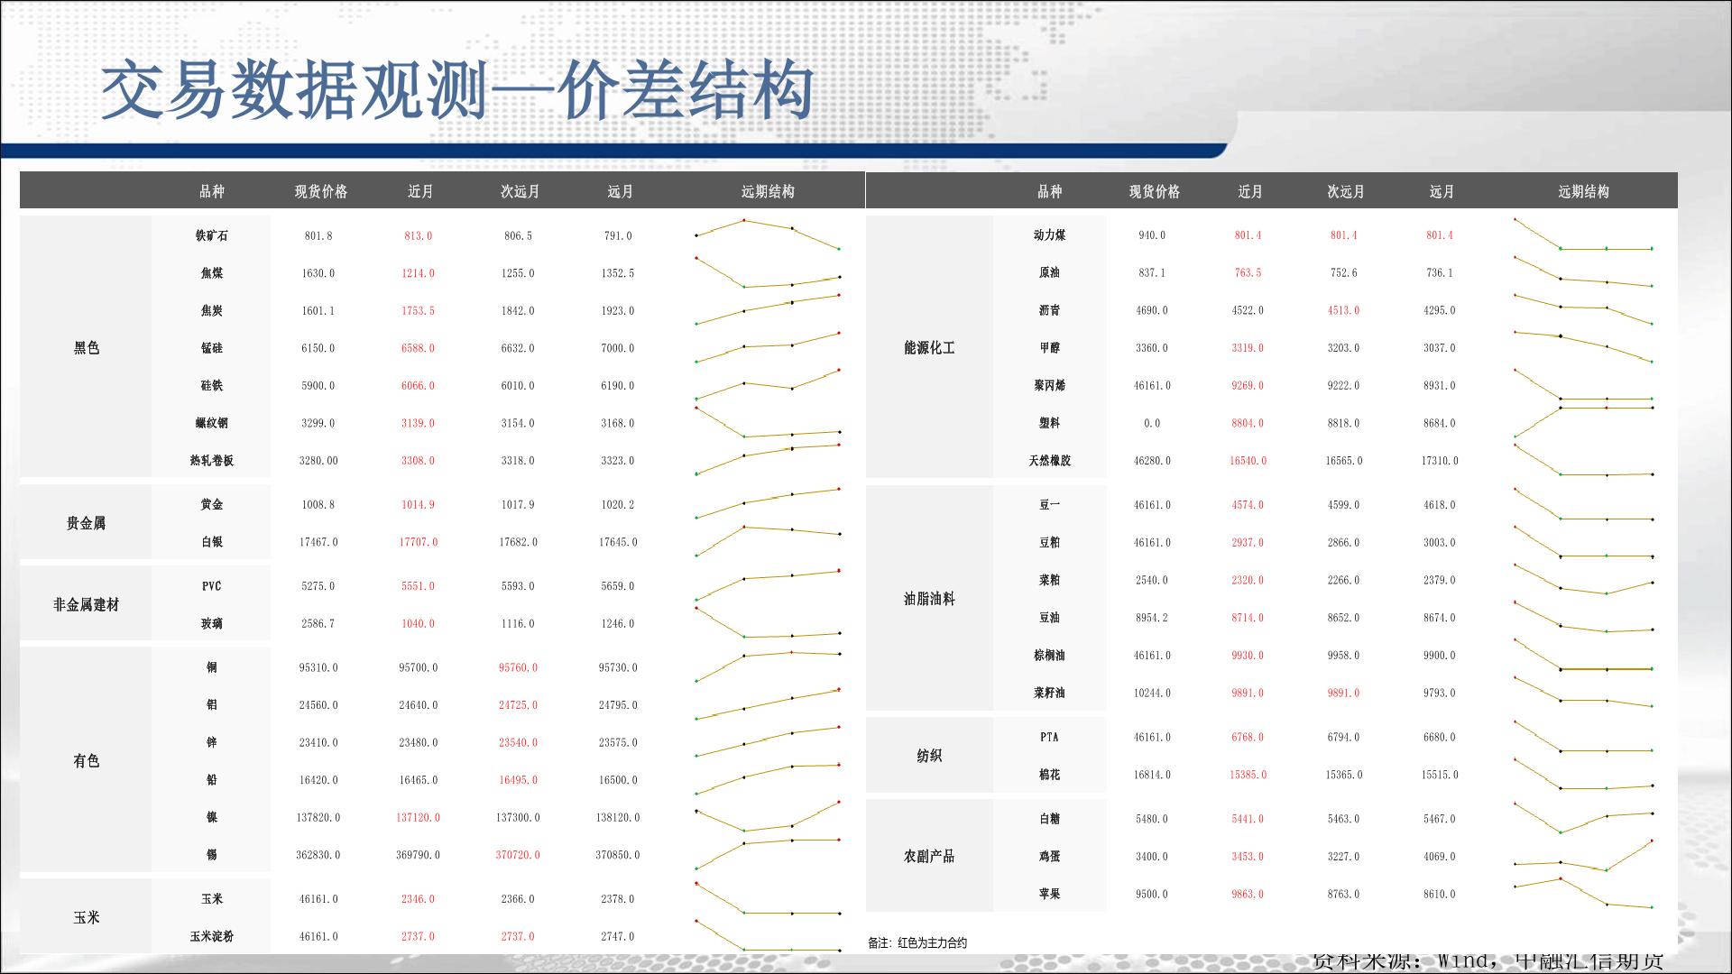
Task: Click the red 95760.0 次远月 price for 铜
Action: [x=518, y=667]
